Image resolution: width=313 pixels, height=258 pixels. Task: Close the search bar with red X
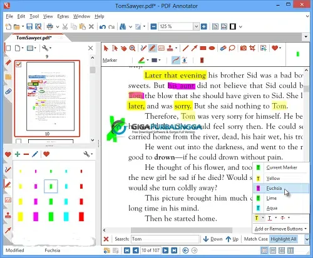click(106, 239)
